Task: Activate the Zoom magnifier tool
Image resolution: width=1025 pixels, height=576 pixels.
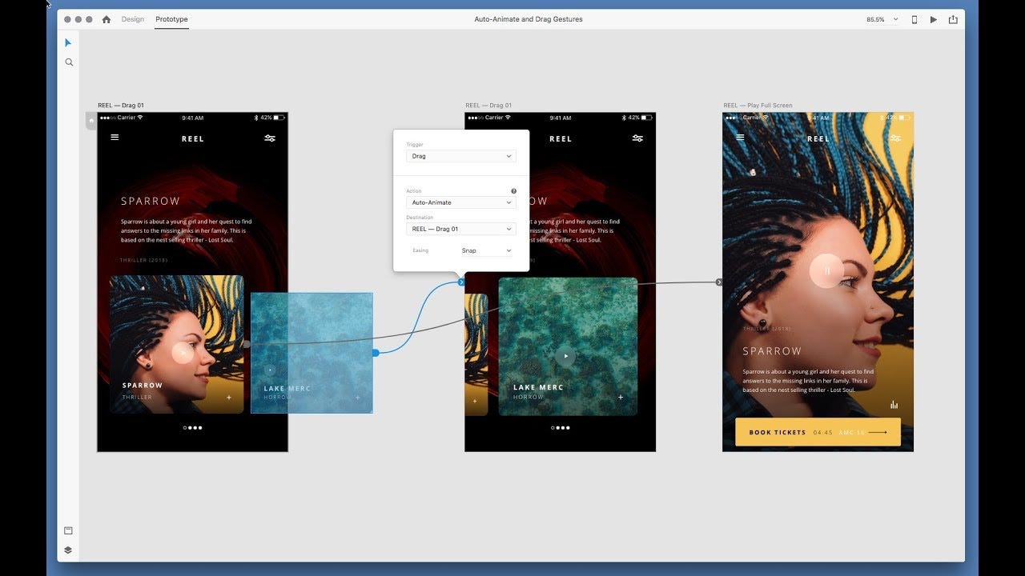Action: point(69,62)
